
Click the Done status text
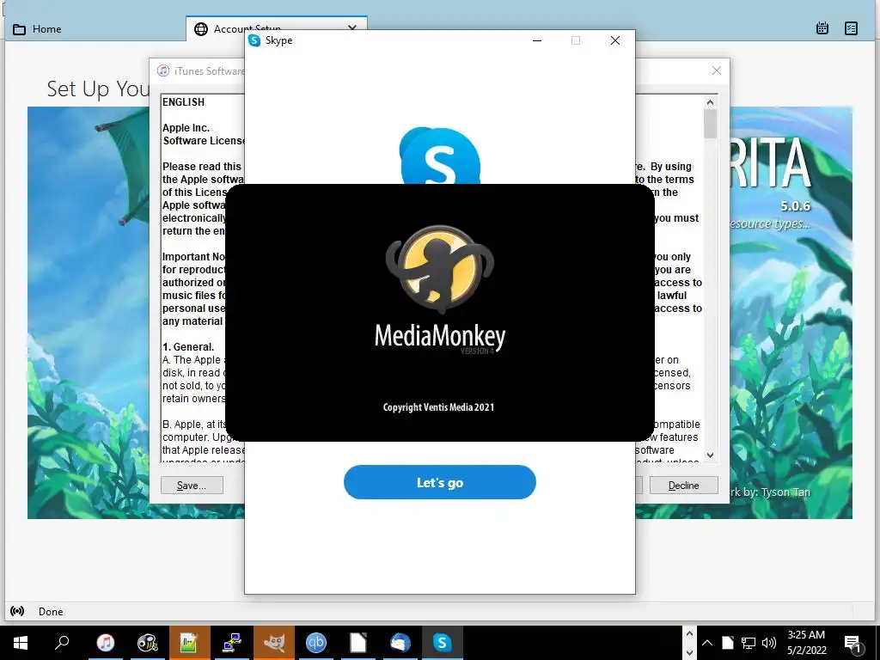tap(51, 612)
